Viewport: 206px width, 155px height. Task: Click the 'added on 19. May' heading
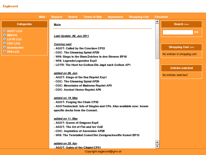click(66, 98)
